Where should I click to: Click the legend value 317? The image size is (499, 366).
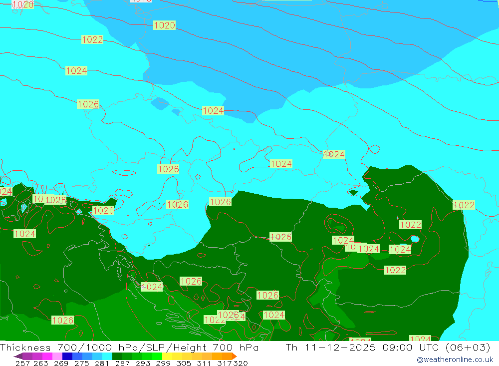point(225,364)
